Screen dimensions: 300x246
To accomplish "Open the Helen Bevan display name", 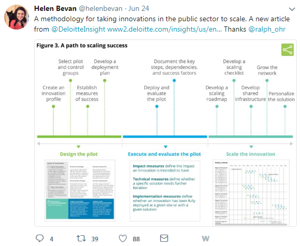I will click(x=55, y=8).
